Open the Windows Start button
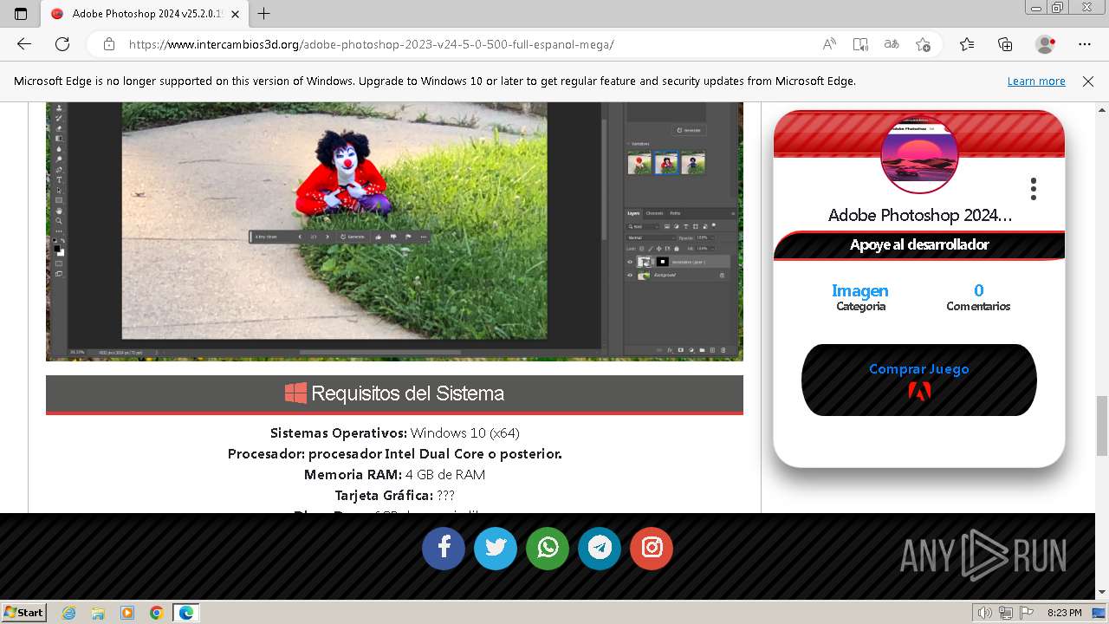Screen dimensions: 1109x624 pyautogui.click(x=23, y=612)
